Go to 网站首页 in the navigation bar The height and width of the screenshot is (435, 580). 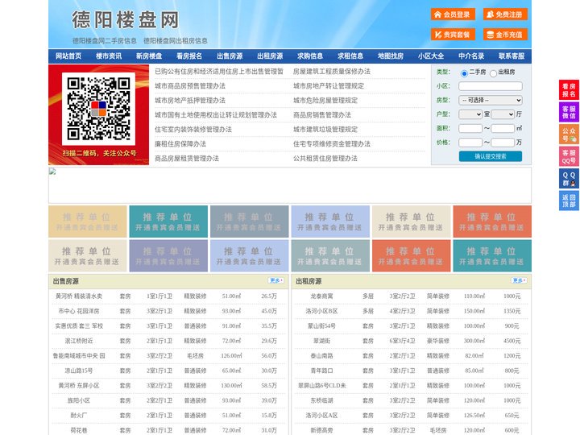coord(68,56)
